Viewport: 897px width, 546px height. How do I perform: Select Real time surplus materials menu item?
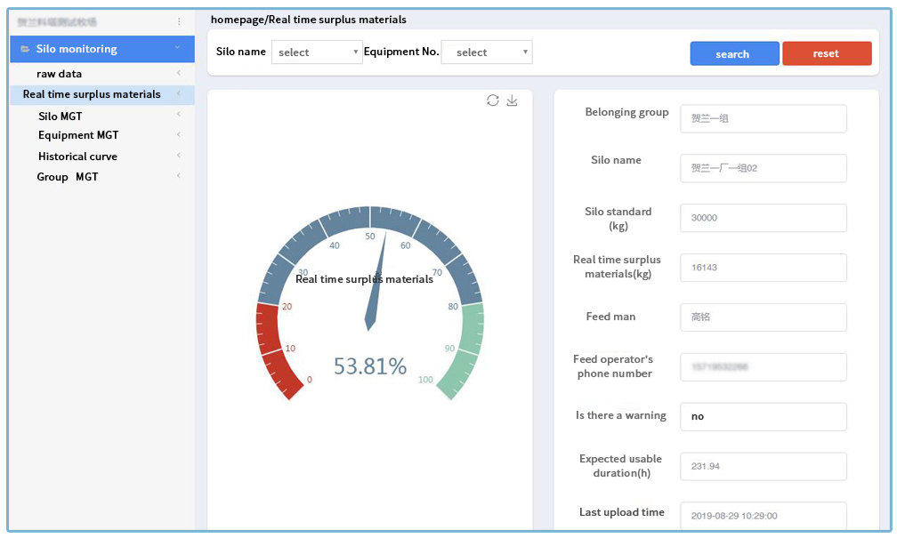pyautogui.click(x=92, y=94)
